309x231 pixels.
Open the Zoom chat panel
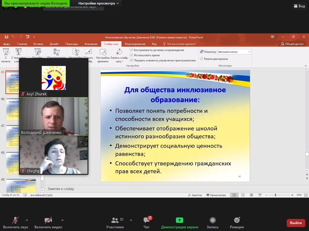pos(147,222)
